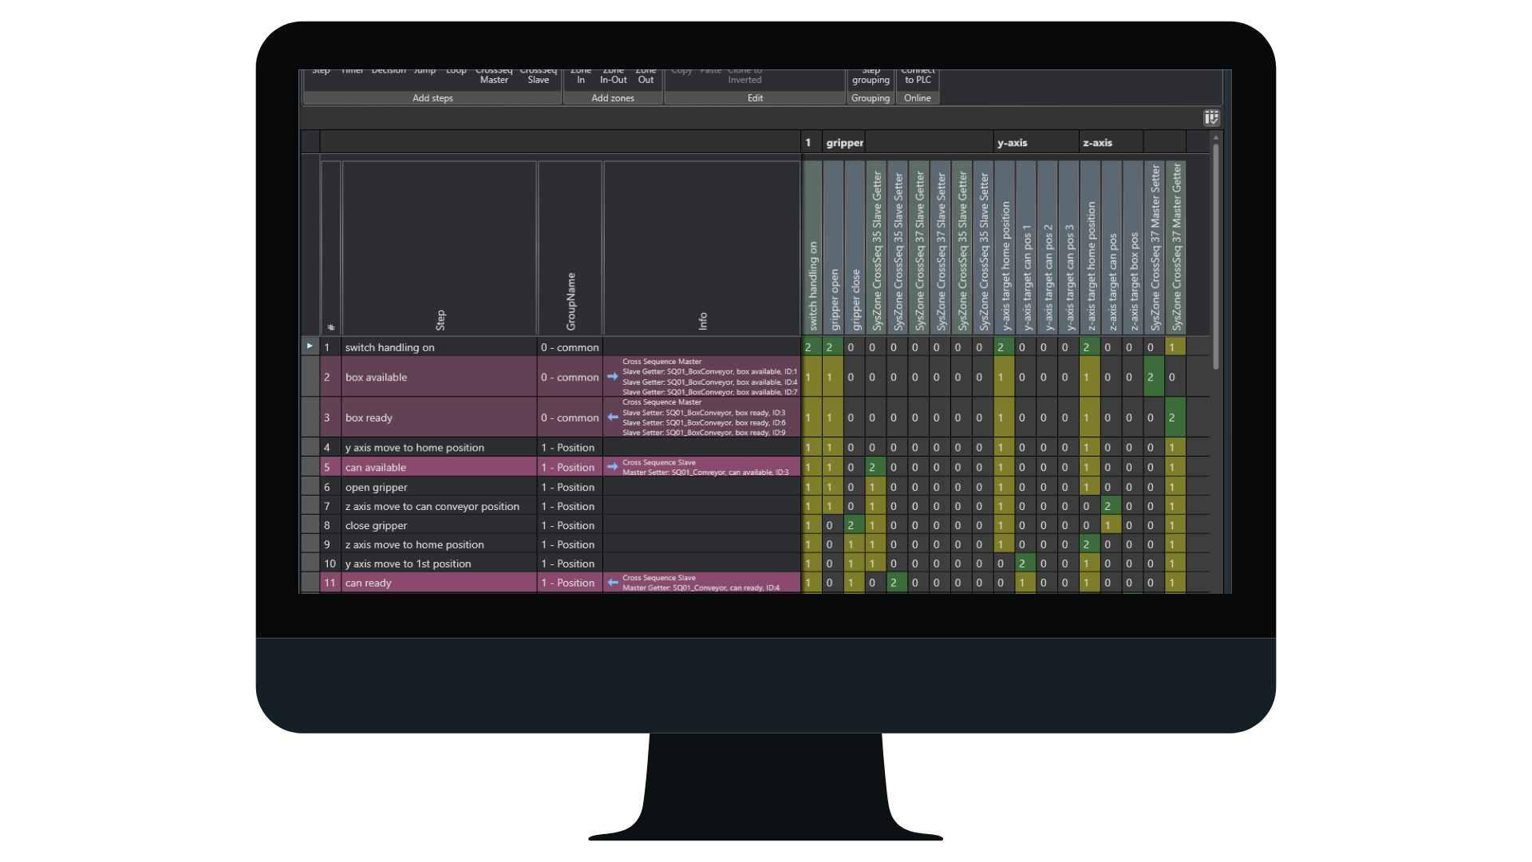
Task: Select 'y-axis target can pos 3' column header
Action: click(x=1069, y=247)
